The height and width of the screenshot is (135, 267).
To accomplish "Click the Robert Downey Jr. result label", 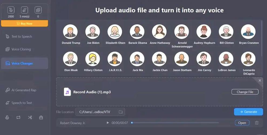I will pyautogui.click(x=73, y=123).
